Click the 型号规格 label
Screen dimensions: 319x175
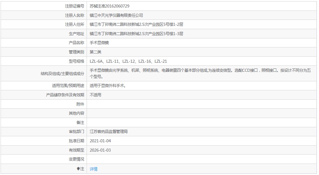(76, 61)
